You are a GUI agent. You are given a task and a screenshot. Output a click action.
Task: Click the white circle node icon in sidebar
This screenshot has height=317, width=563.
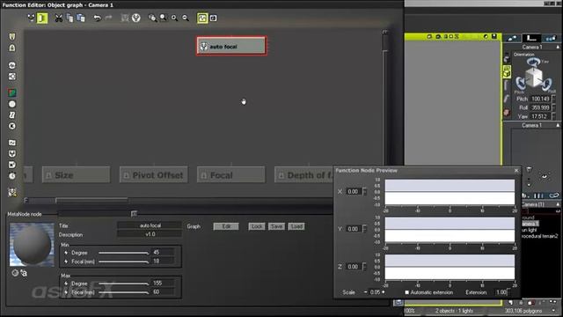(x=12, y=104)
